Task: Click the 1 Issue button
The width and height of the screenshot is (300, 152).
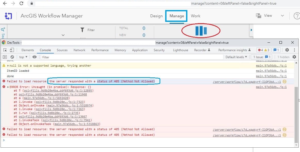Action: click(x=262, y=57)
